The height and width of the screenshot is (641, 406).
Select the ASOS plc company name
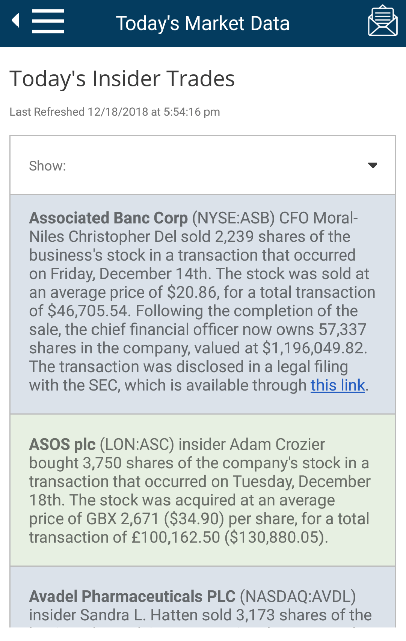click(62, 445)
